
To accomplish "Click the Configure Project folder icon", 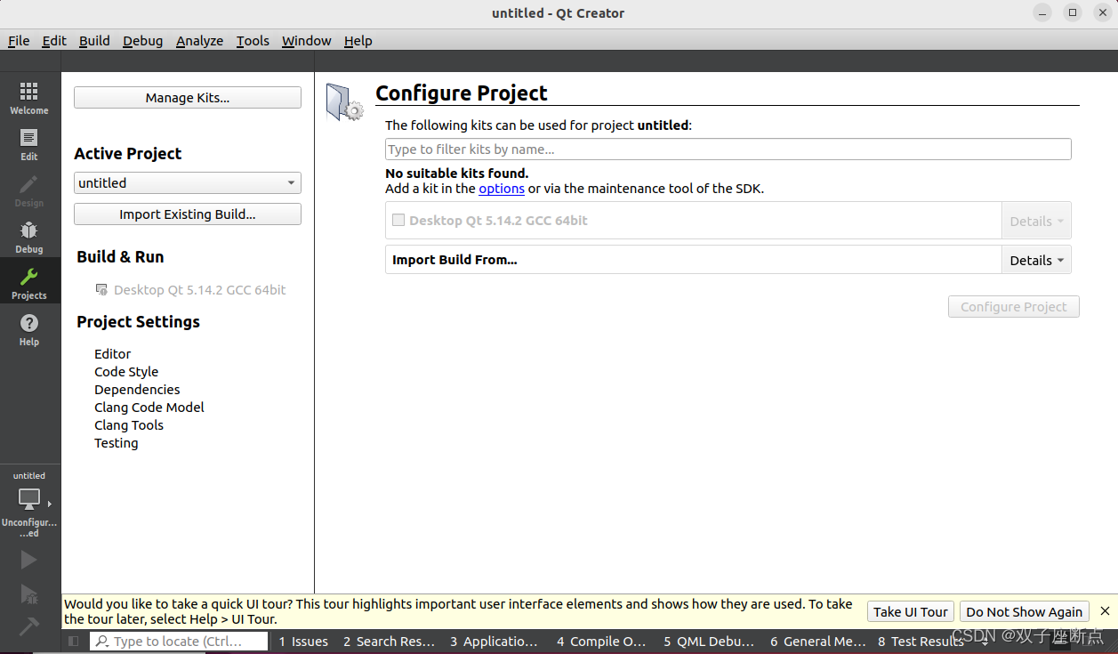I will (x=344, y=101).
